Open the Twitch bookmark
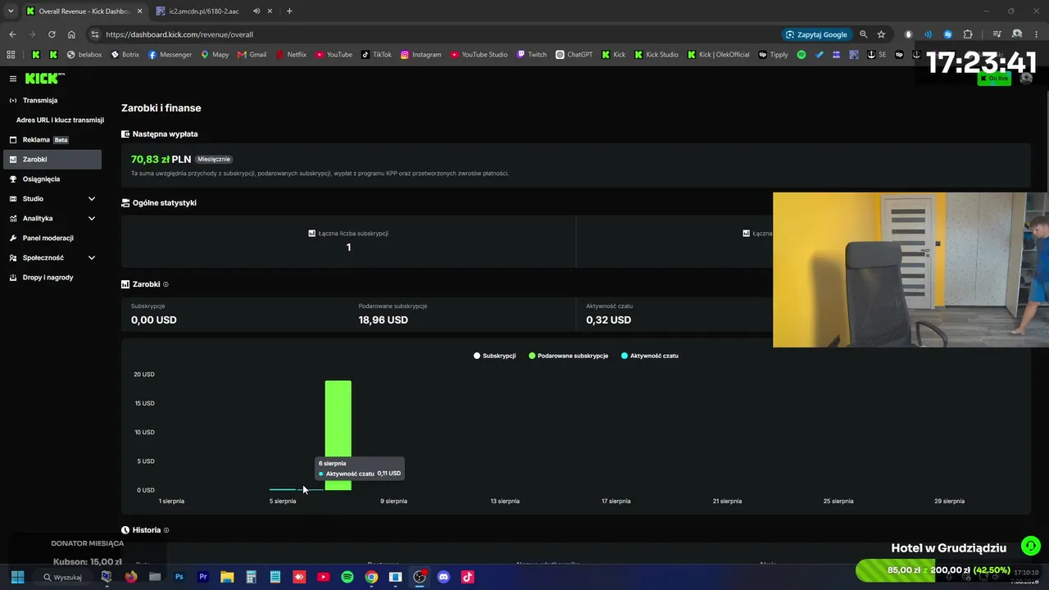1049x590 pixels. pyautogui.click(x=531, y=55)
